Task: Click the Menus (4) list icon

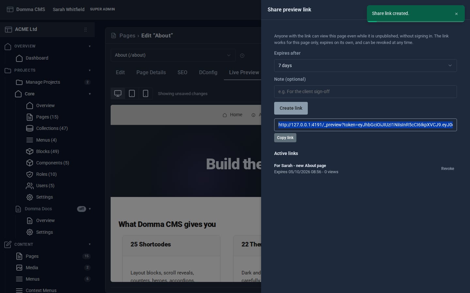Action: click(30, 140)
